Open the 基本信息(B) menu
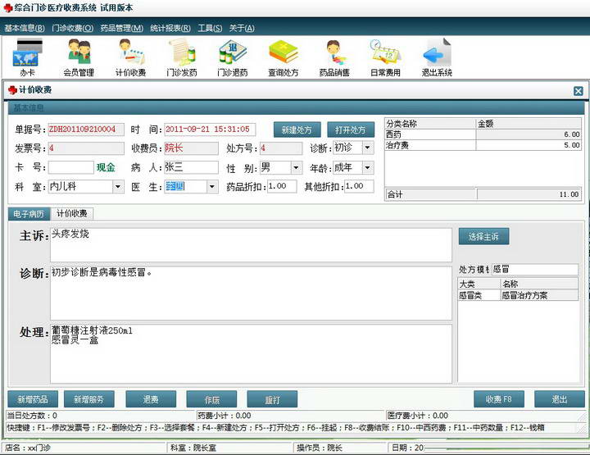590x455 pixels. click(x=25, y=28)
